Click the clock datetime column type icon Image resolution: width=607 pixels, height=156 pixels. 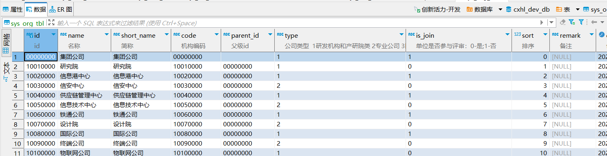(x=601, y=35)
